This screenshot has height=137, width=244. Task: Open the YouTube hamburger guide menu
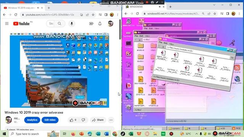7,24
